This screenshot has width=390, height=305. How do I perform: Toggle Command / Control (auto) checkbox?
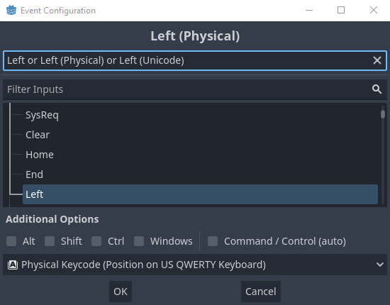pos(213,241)
